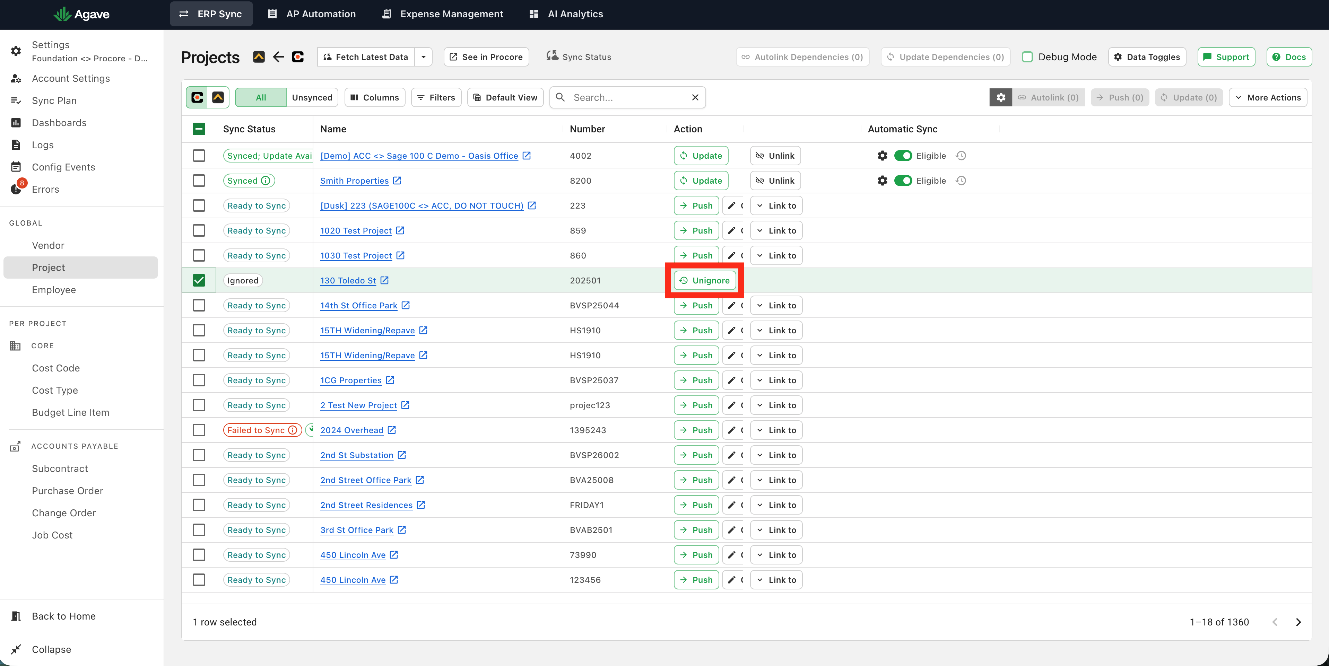1329x666 pixels.
Task: Click pencil edit icon for 3rd St Office Park
Action: pyautogui.click(x=731, y=530)
